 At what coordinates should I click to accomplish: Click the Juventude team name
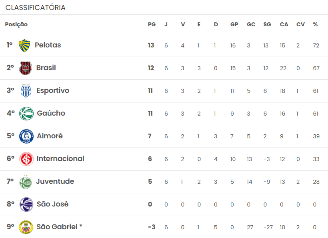(55, 181)
